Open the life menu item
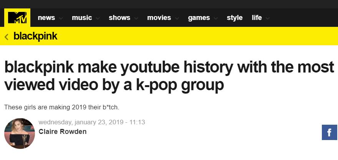Image resolution: width=338 pixels, height=160 pixels. point(257,18)
